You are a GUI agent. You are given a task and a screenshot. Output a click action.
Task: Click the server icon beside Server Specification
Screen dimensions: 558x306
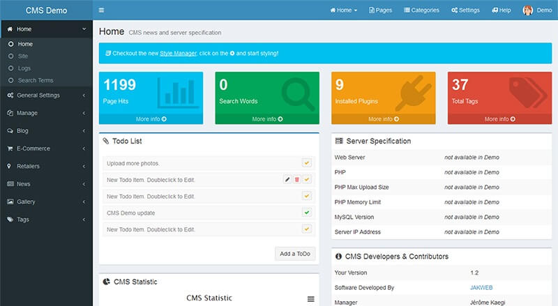tap(339, 141)
